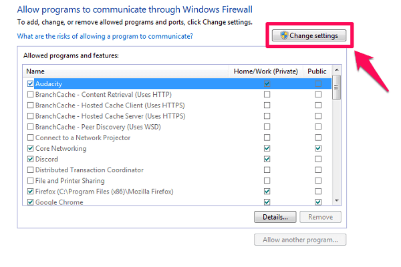Click the list scroll up arrow
This screenshot has height=267, width=401.
point(337,69)
